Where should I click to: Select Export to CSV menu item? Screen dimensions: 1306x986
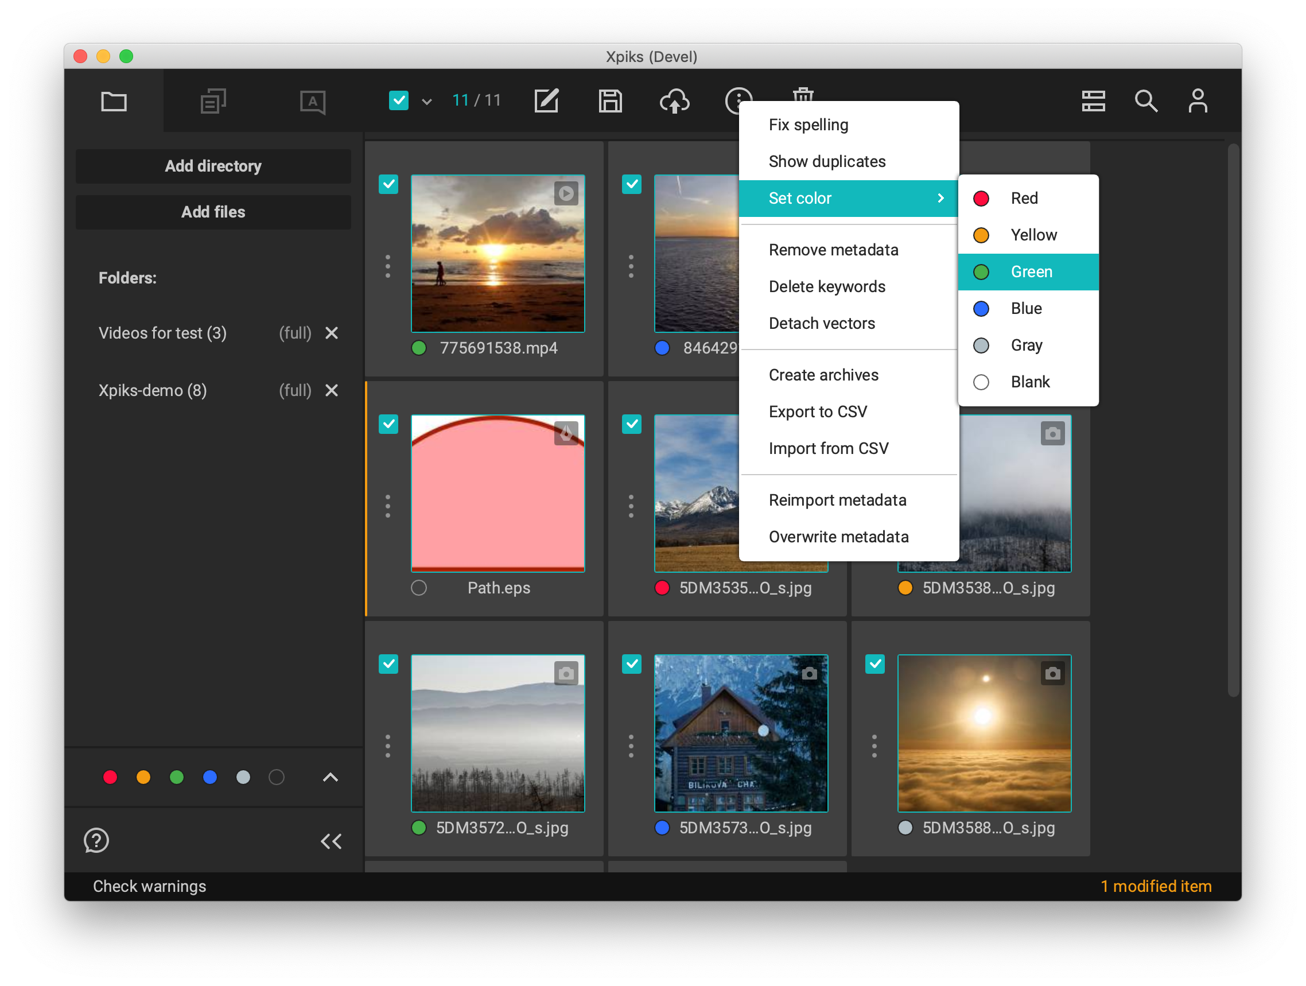point(818,412)
